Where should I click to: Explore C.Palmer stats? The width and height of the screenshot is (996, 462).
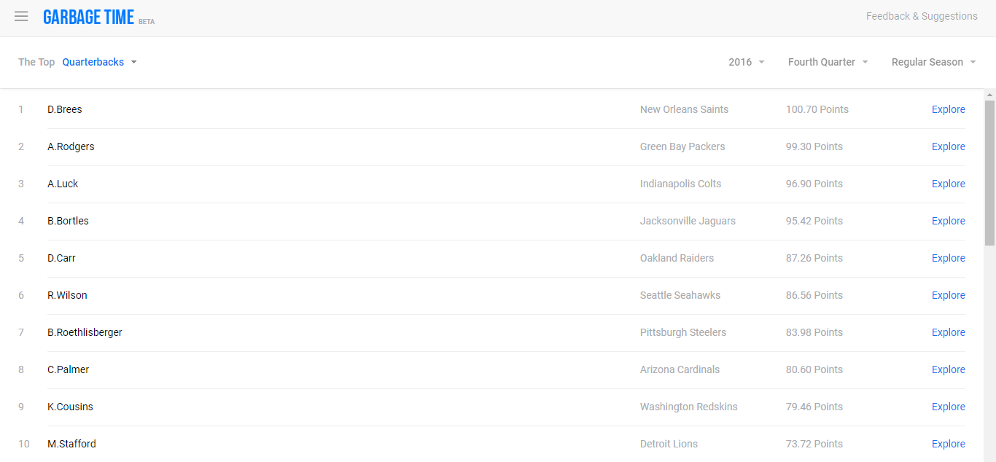point(949,369)
